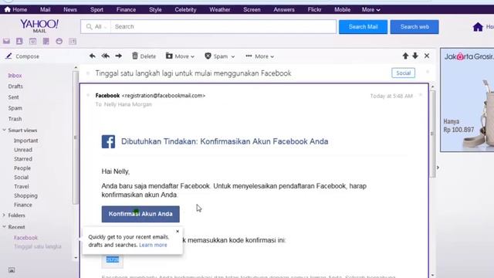
Task: Open the Move folder dropdown
Action: [x=180, y=56]
